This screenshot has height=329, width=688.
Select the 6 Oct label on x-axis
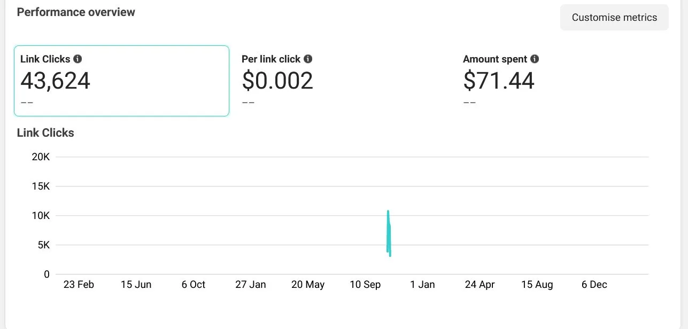point(194,285)
